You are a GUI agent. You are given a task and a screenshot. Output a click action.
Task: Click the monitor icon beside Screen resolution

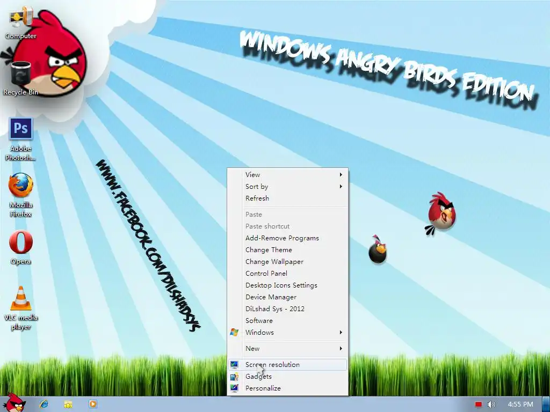tap(234, 365)
